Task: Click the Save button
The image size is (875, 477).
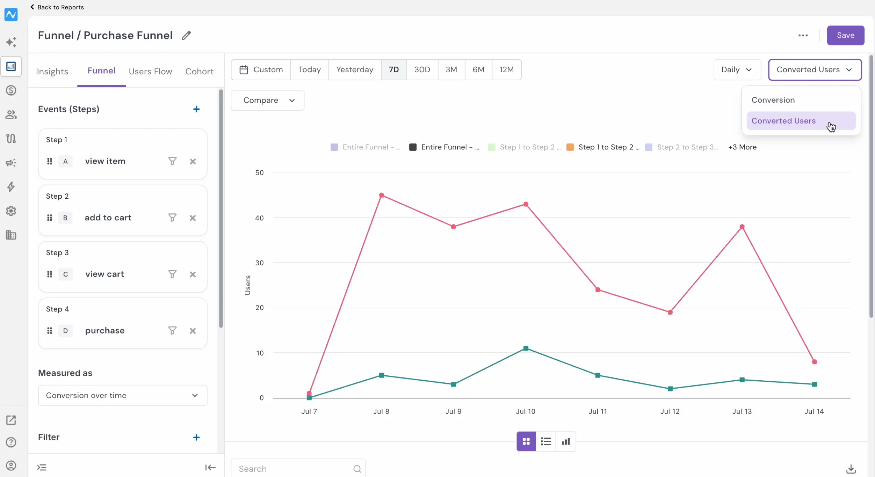Action: tap(845, 35)
